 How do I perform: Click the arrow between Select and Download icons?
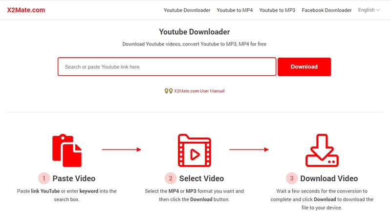click(249, 150)
